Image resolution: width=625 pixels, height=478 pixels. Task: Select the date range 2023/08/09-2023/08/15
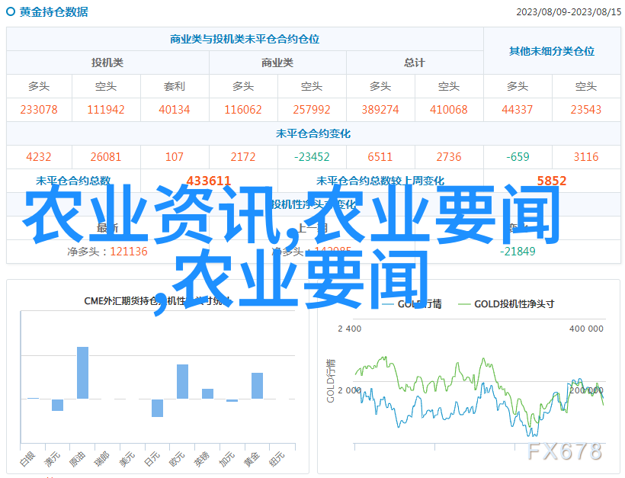(x=569, y=12)
